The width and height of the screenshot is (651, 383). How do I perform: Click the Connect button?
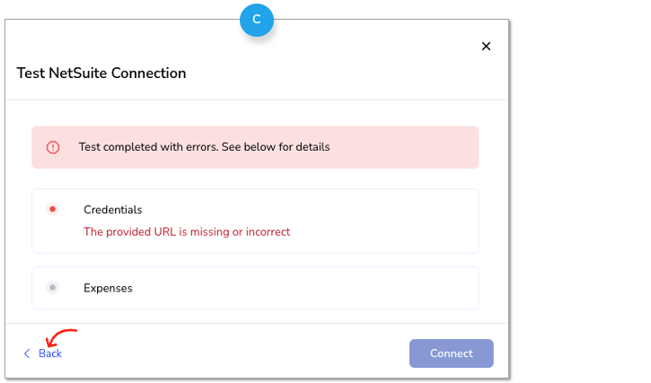point(452,353)
